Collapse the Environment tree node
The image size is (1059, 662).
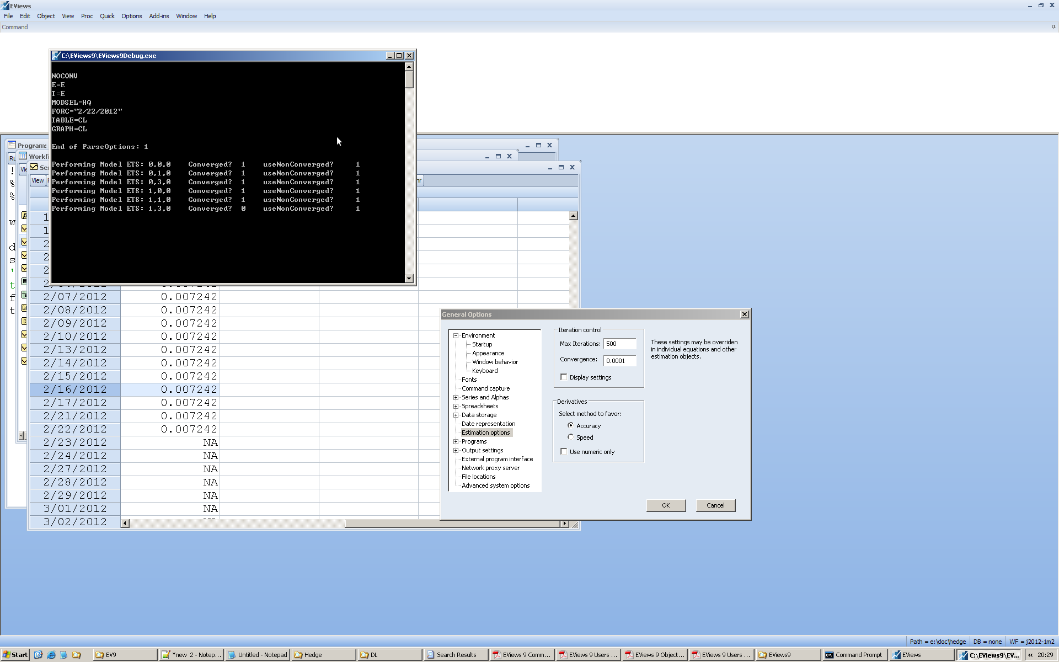pos(456,335)
